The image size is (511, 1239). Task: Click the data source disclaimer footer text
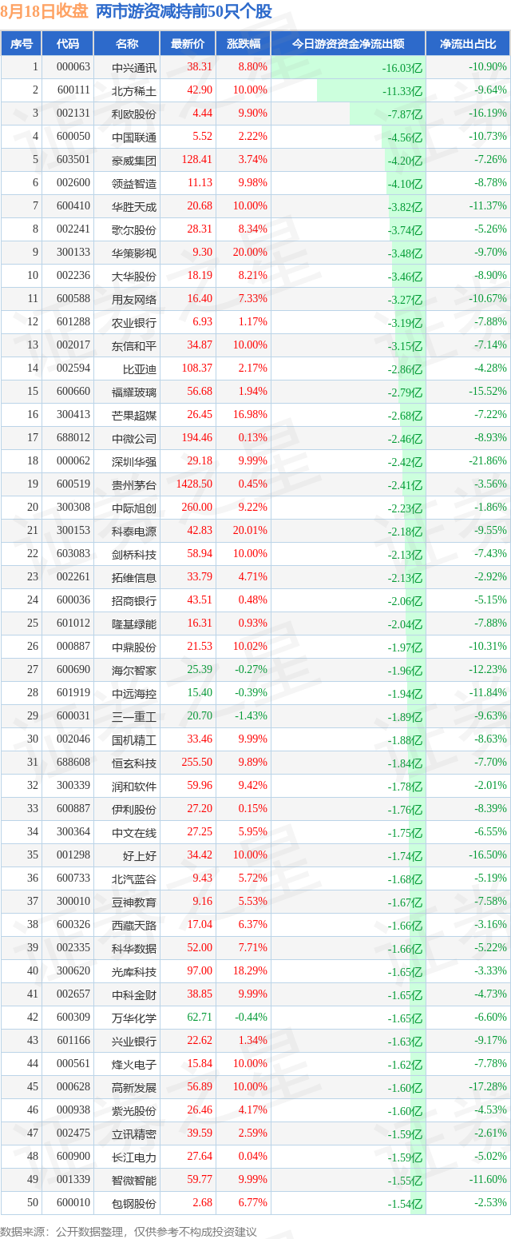pos(129,1231)
